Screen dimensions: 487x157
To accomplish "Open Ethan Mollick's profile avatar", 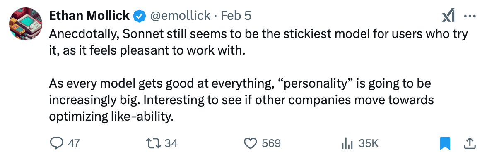I will 25,24.
